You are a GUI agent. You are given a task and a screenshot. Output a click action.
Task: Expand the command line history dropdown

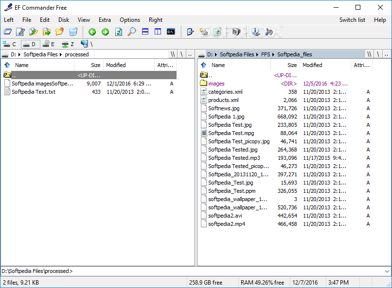387,271
